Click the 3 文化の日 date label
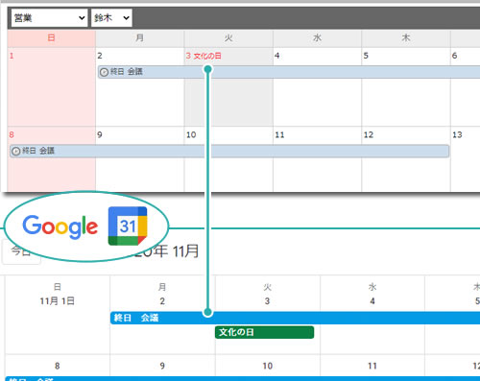480x381 pixels. click(204, 56)
